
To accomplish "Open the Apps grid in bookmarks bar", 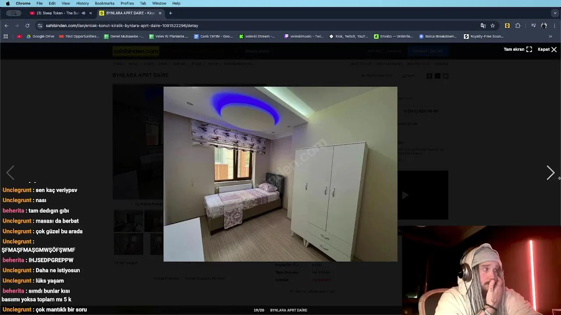I will (6, 36).
